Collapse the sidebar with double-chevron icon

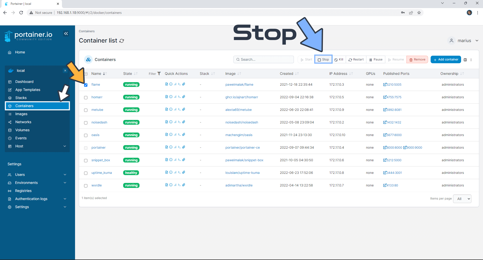click(x=66, y=34)
